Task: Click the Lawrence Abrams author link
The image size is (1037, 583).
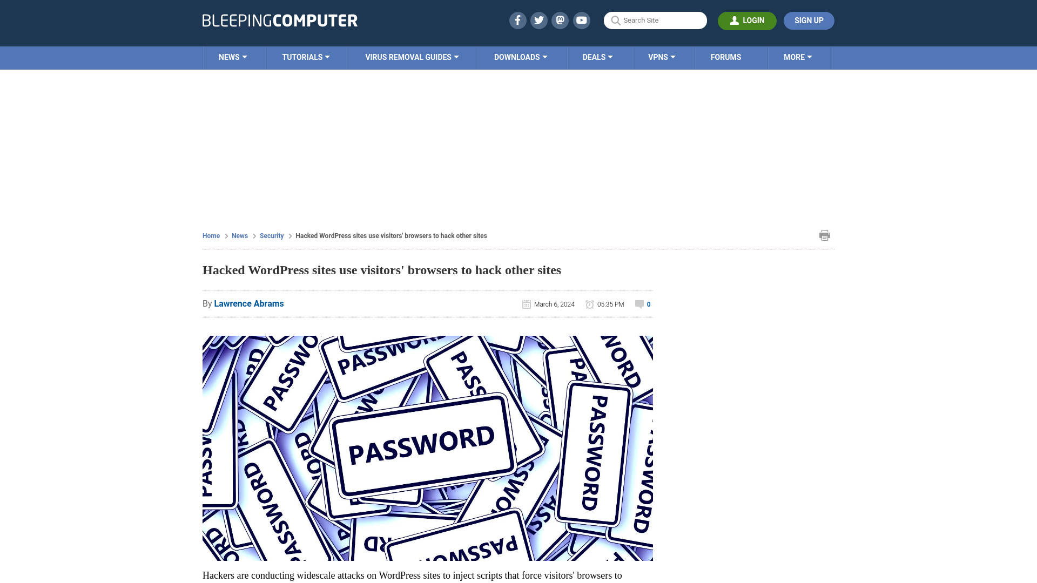Action: click(248, 303)
